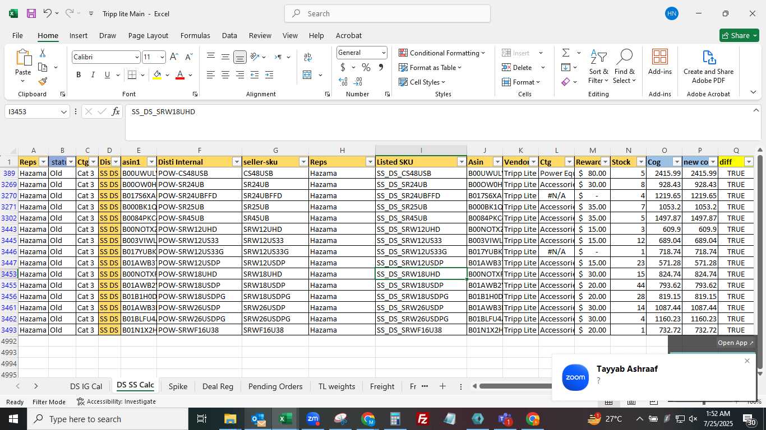Open filter dropdown on seller-sku column
The width and height of the screenshot is (766, 430).
[x=303, y=162]
